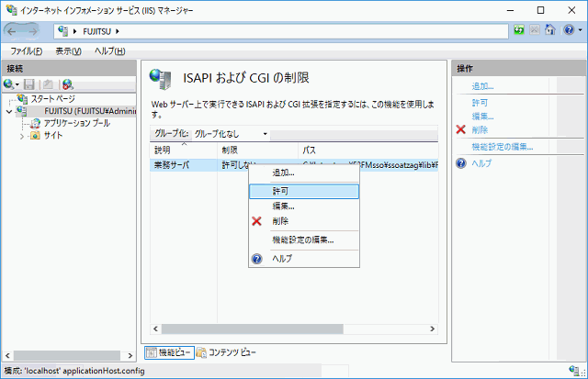Select アプリケーション プール in the tree
Viewport: 588px width, 379px height.
[x=77, y=123]
